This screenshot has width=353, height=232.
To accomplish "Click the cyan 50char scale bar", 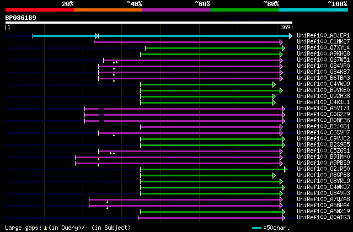I will coord(256,228).
